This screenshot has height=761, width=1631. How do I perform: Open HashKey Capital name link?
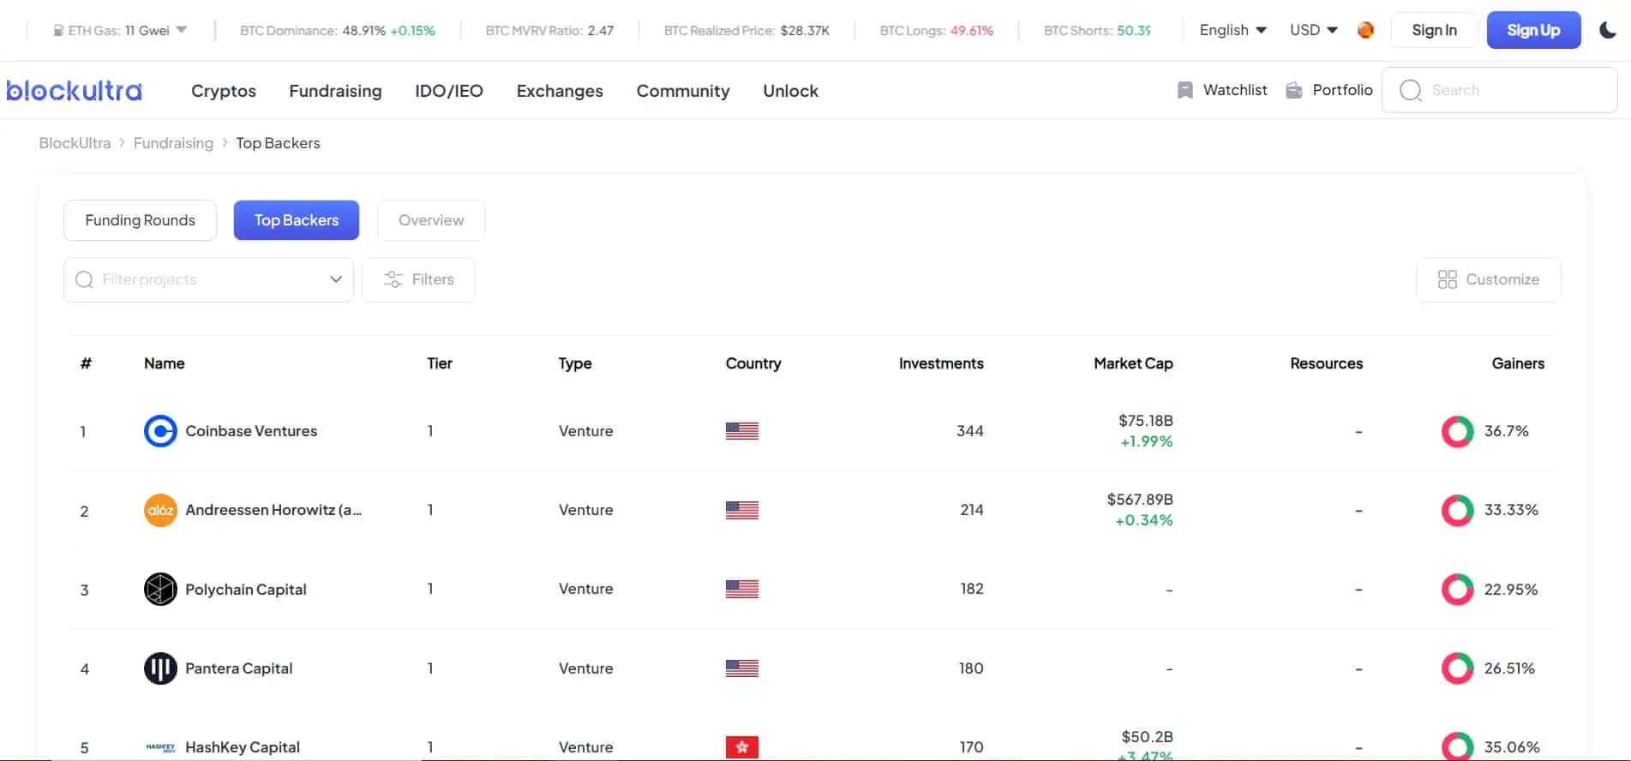(243, 747)
